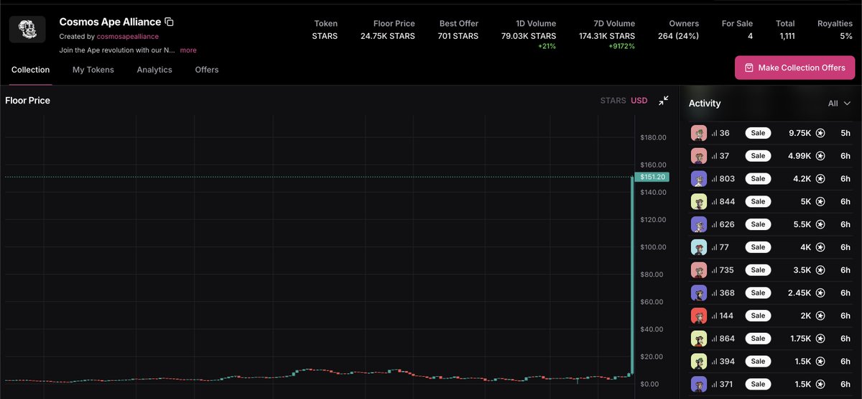Open ape thumbnail for token 735 sale
This screenshot has width=862, height=399.
coord(699,270)
